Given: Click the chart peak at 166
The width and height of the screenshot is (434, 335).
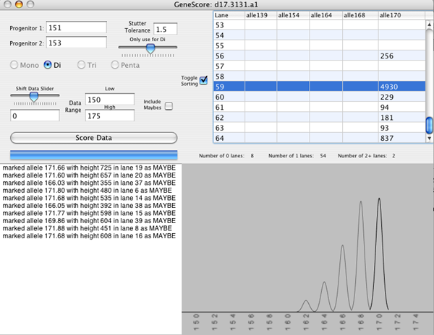Looking at the screenshot, I should (342, 277).
